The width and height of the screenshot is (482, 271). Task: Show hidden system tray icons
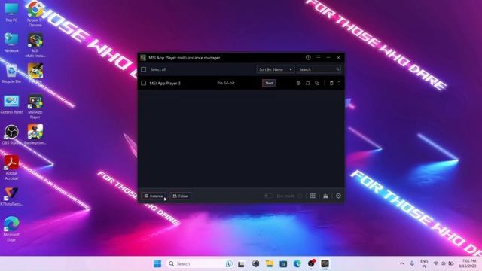click(401, 263)
